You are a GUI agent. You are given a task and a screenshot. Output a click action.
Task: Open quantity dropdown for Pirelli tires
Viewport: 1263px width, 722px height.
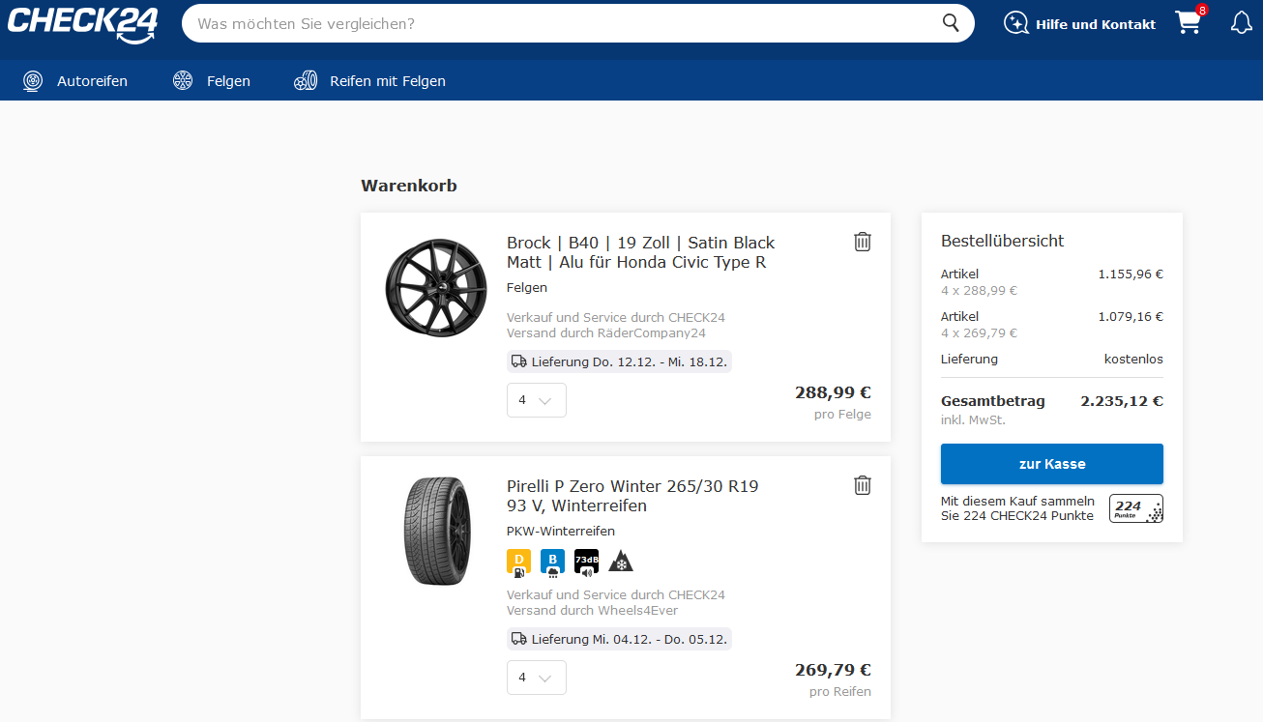(x=537, y=678)
